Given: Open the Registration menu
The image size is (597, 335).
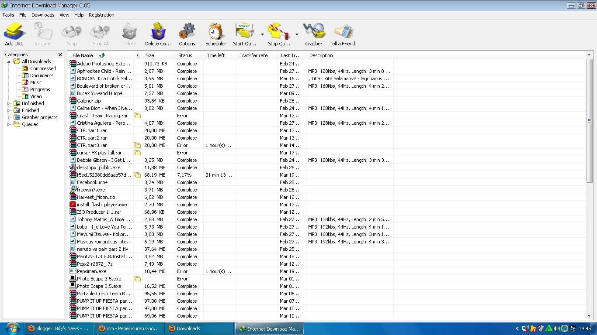Looking at the screenshot, I should tap(101, 15).
